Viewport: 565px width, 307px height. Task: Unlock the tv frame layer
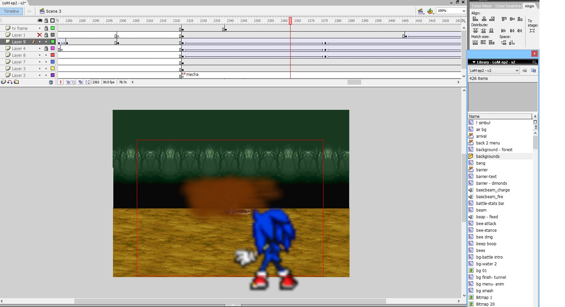[x=46, y=28]
